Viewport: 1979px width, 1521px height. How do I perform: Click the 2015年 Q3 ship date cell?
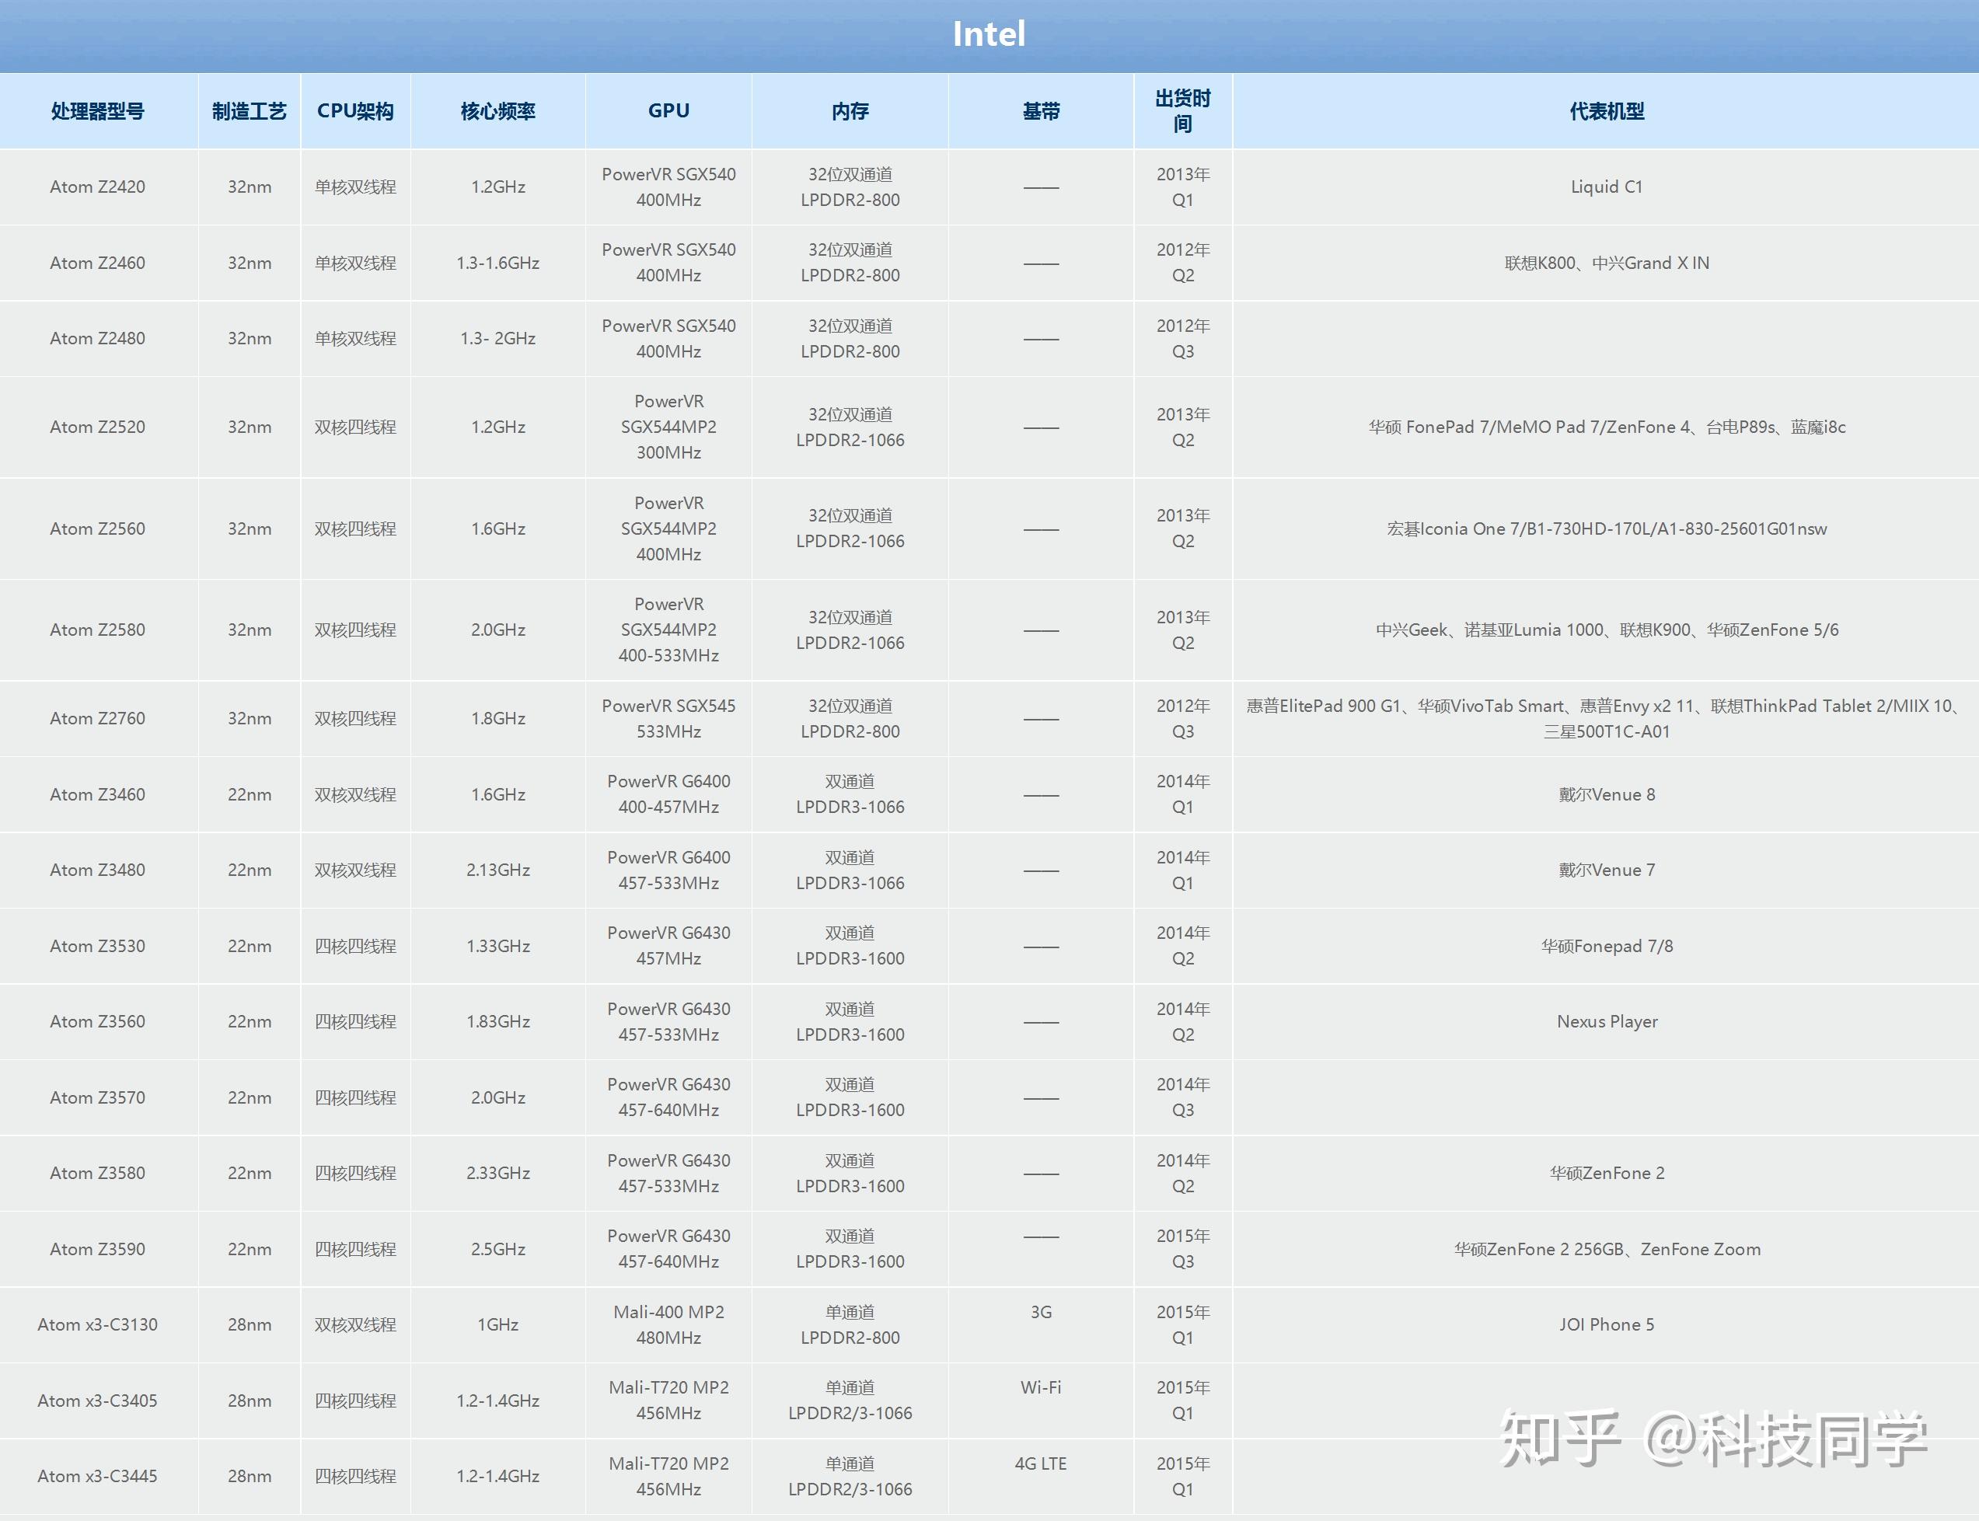tap(1182, 1250)
